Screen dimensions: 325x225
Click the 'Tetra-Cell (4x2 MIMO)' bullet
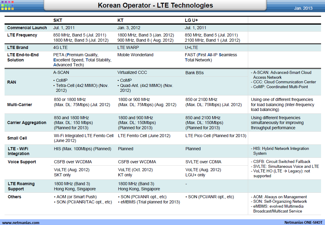(x=81, y=88)
